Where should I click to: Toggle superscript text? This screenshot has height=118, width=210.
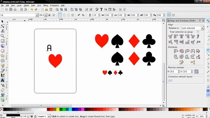tap(79, 15)
